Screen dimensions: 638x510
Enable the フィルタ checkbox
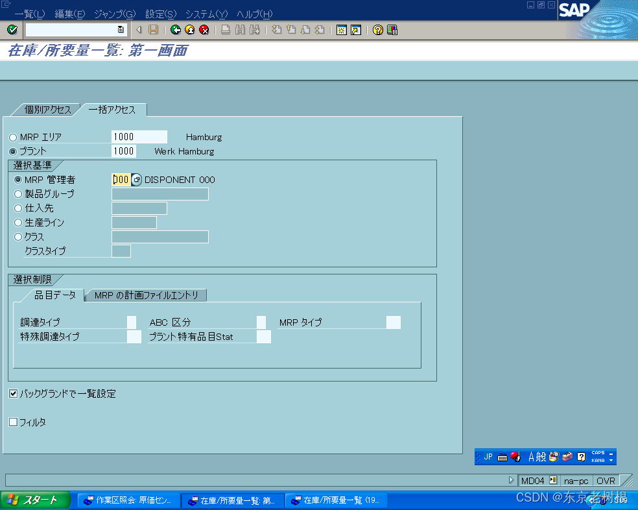13,422
